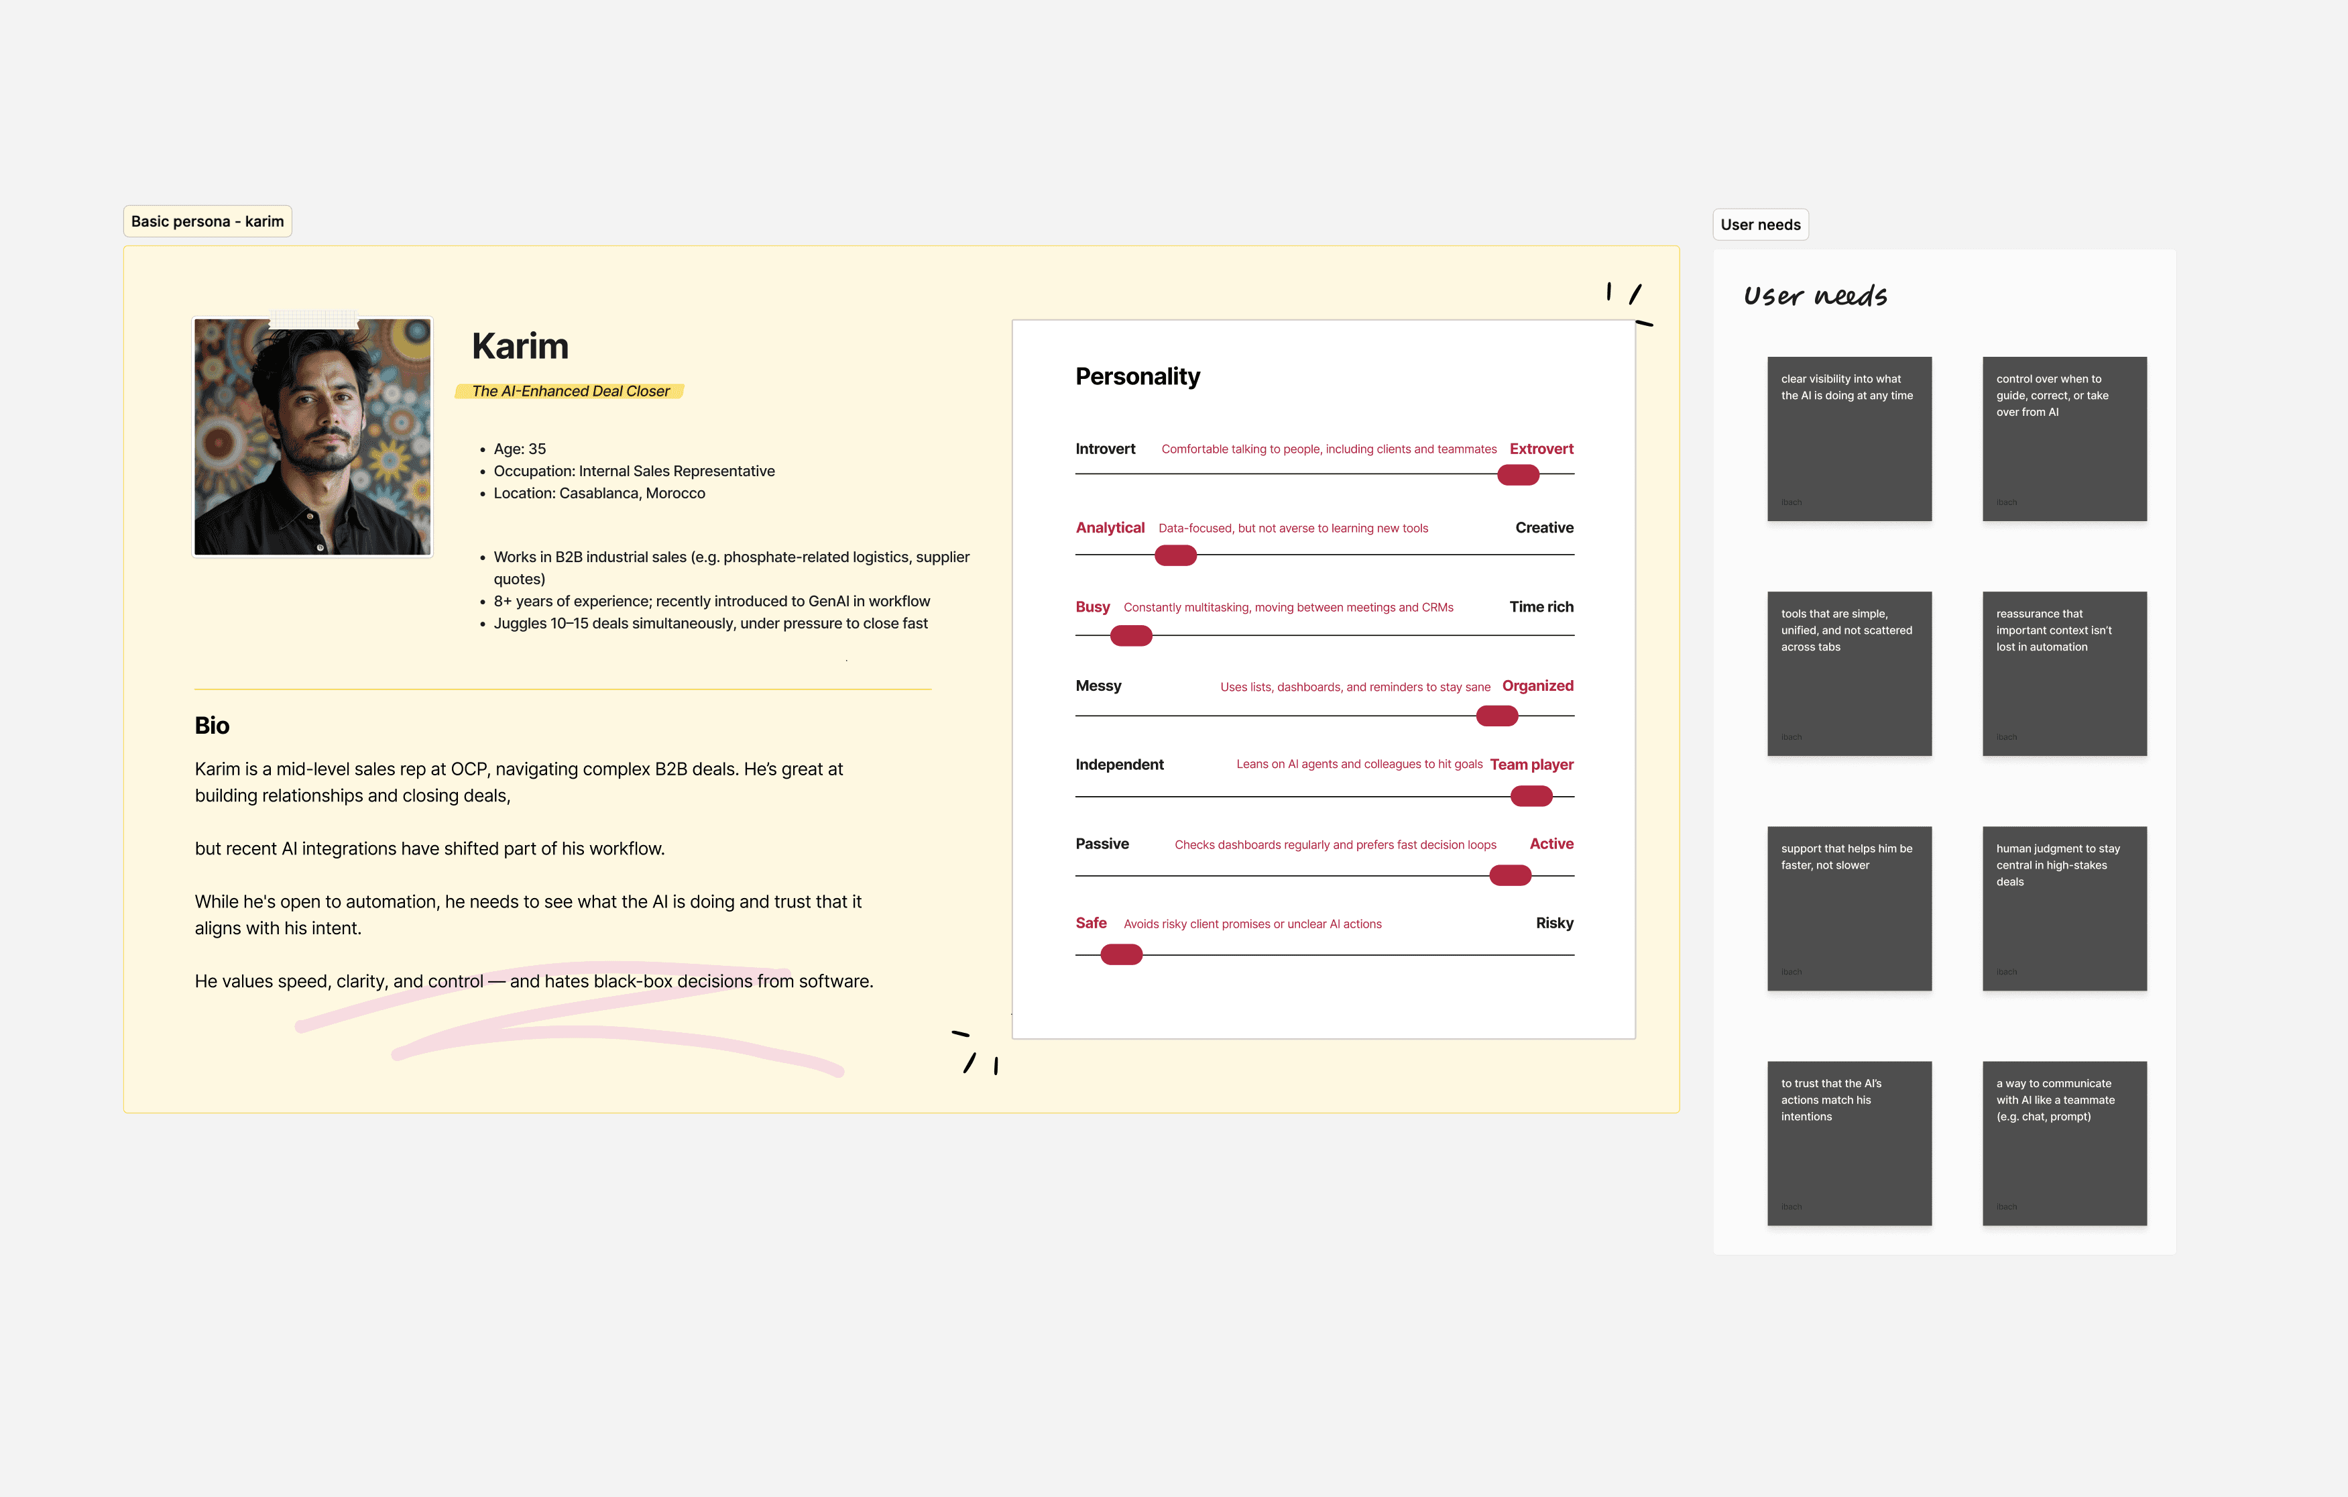The width and height of the screenshot is (2348, 1497).
Task: Select the 'human judgment to stay central' sticky note
Action: click(x=2064, y=909)
